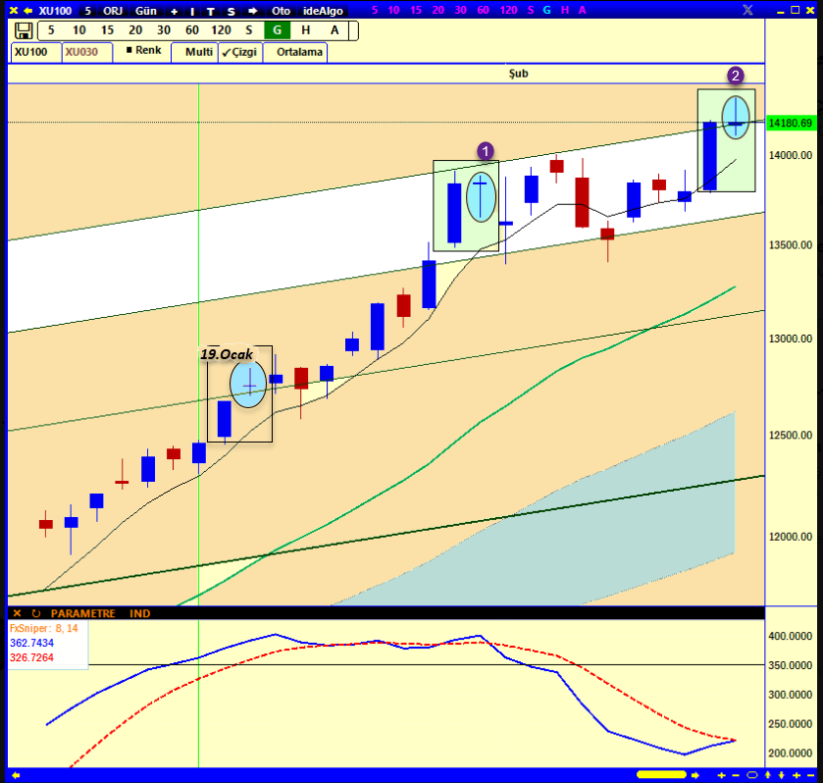
Task: Choose 20 in the white period selector
Action: coord(135,30)
